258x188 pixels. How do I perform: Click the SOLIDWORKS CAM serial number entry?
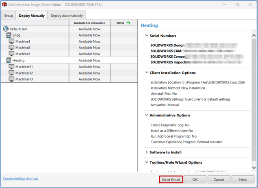tap(193, 51)
